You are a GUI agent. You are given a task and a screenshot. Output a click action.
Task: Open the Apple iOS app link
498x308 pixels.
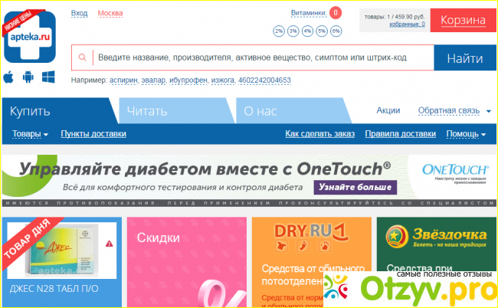click(x=9, y=77)
